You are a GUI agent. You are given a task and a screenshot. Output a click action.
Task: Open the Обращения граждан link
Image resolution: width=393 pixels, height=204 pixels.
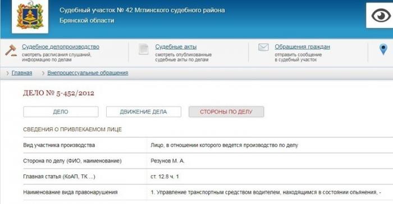coord(302,47)
